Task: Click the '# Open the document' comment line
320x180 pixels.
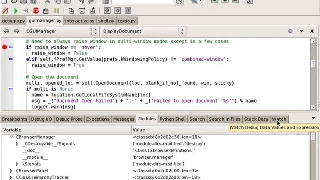Action: [x=52, y=77]
